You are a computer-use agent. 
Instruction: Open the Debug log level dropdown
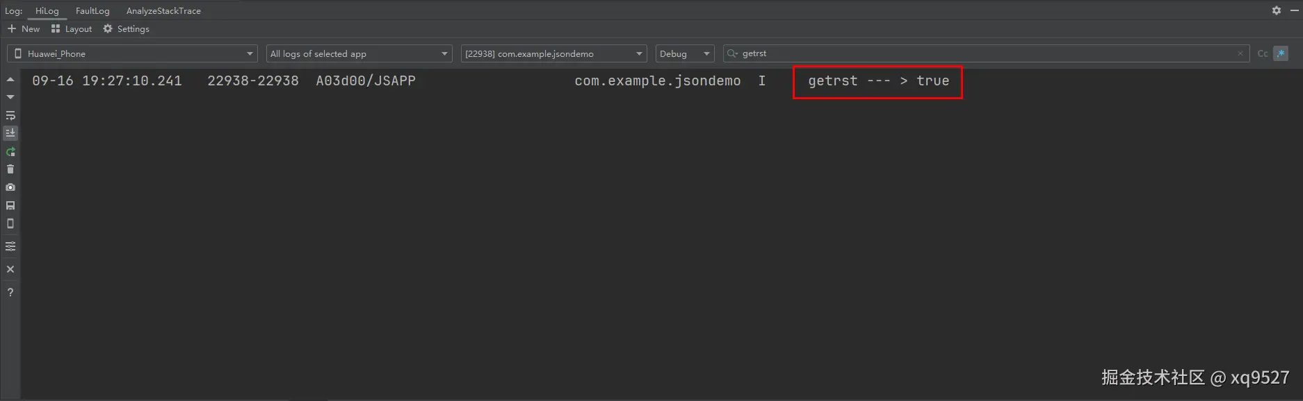(x=685, y=53)
